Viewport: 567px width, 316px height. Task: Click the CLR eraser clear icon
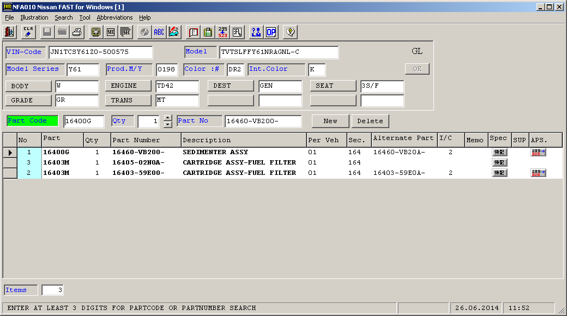point(28,32)
